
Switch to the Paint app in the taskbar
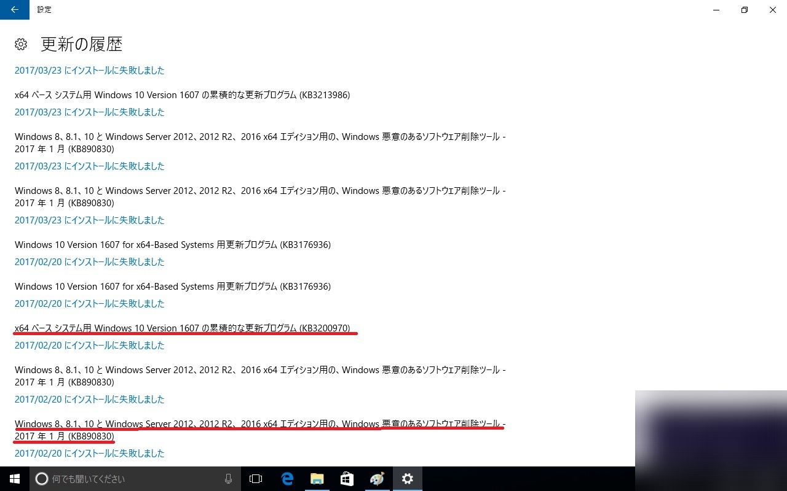pyautogui.click(x=377, y=479)
